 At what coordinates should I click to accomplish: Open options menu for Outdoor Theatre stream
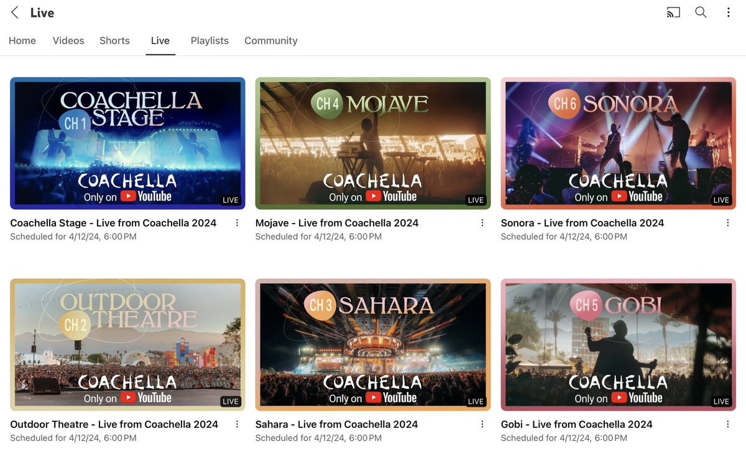(237, 424)
